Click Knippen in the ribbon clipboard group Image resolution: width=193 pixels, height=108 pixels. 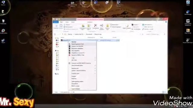(x=67, y=25)
